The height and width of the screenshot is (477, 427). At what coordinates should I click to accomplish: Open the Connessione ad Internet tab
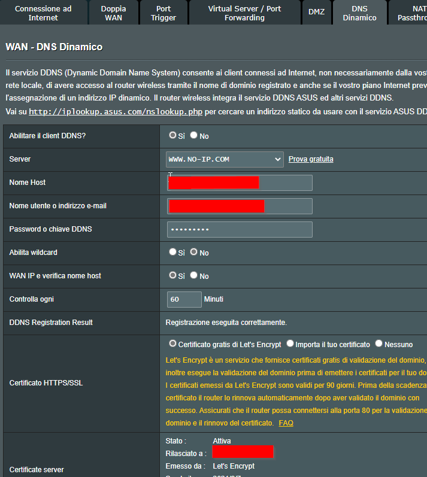[x=43, y=13]
